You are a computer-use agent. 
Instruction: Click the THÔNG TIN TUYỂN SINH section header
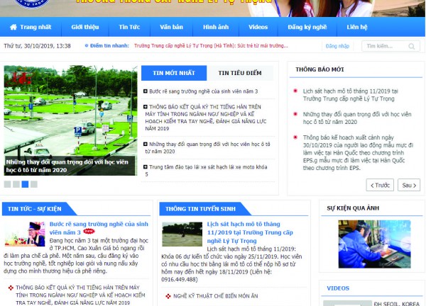(x=200, y=209)
